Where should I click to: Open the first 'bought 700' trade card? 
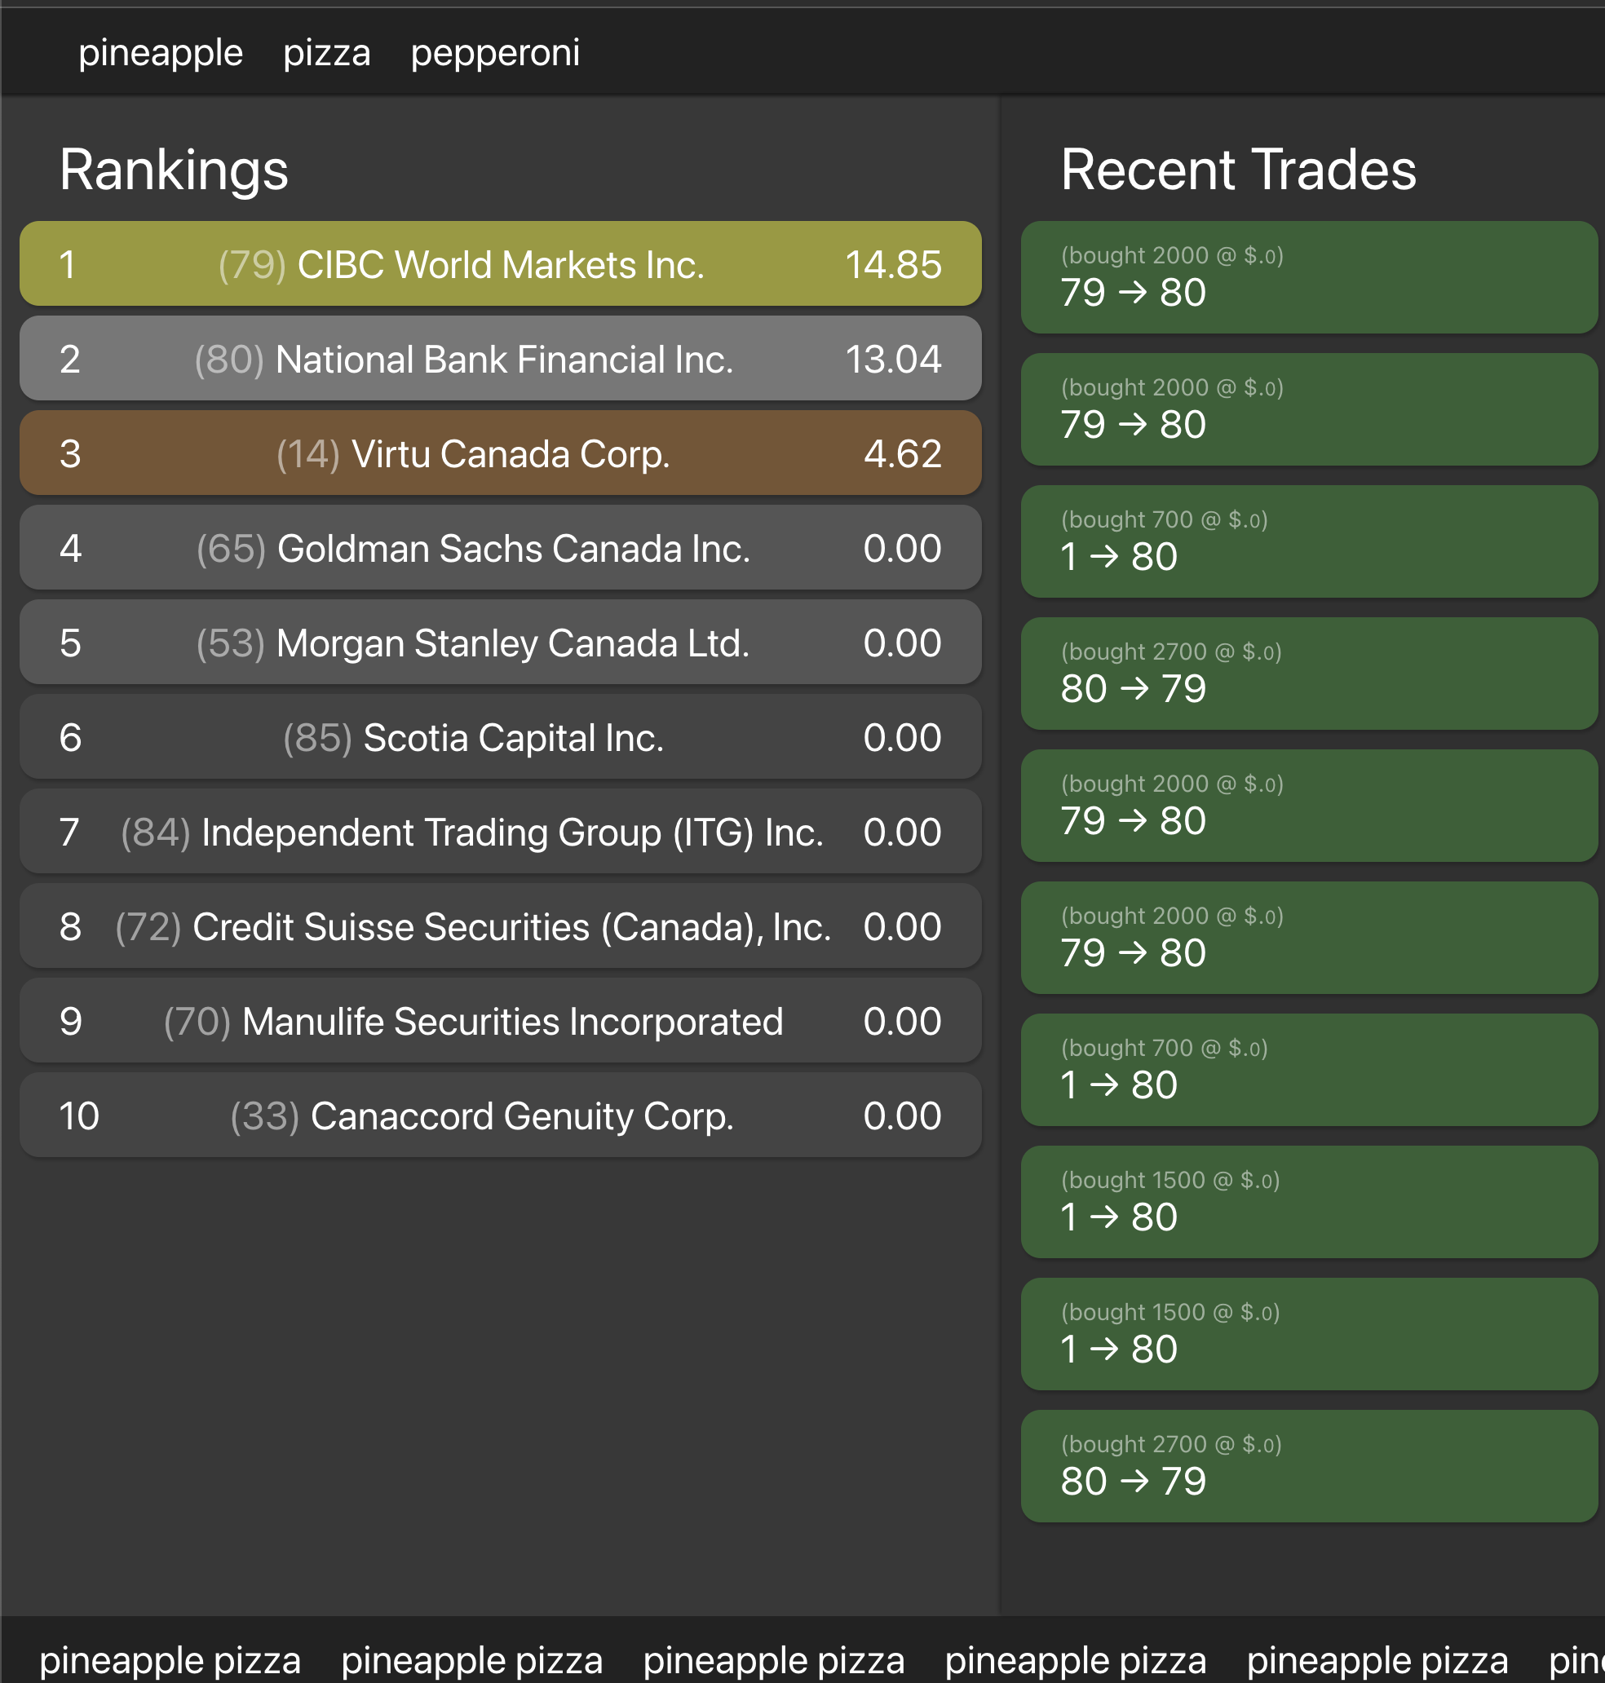tap(1308, 542)
